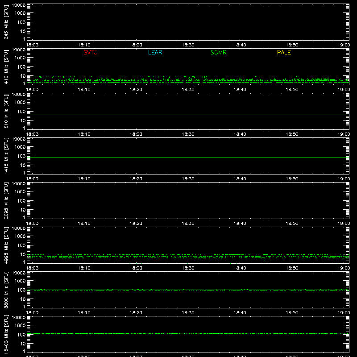This screenshot has height=357, width=357.
Task: Select the 245 MHz [SFU] axis title
Action: pyautogui.click(x=6, y=22)
